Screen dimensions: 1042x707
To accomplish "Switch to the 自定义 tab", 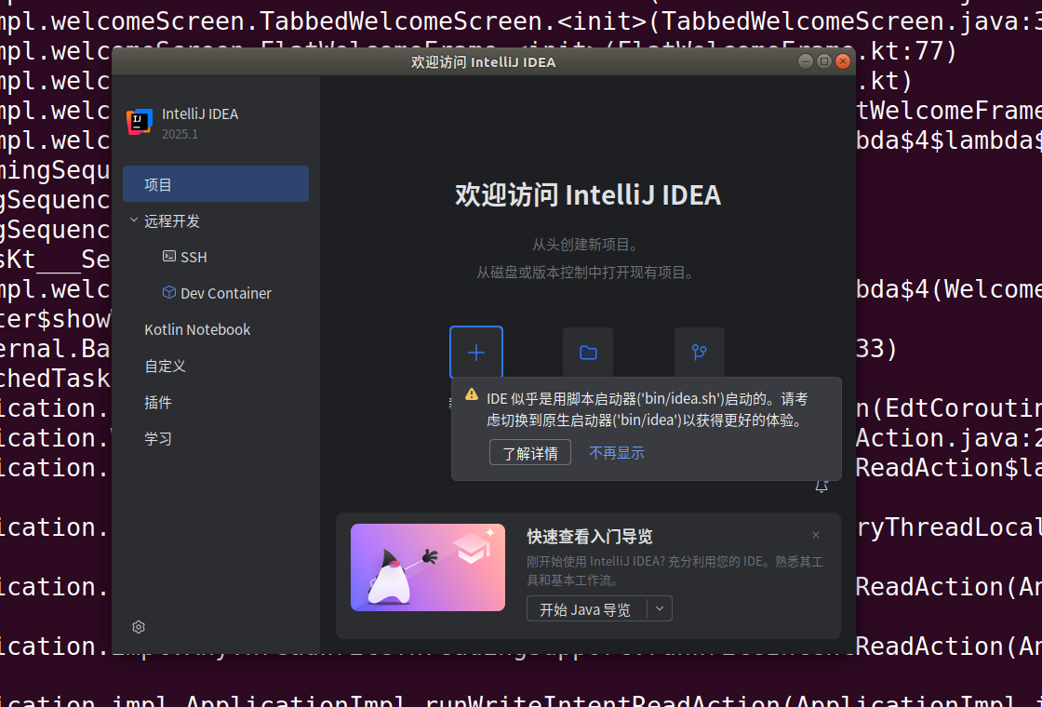I will pyautogui.click(x=165, y=367).
